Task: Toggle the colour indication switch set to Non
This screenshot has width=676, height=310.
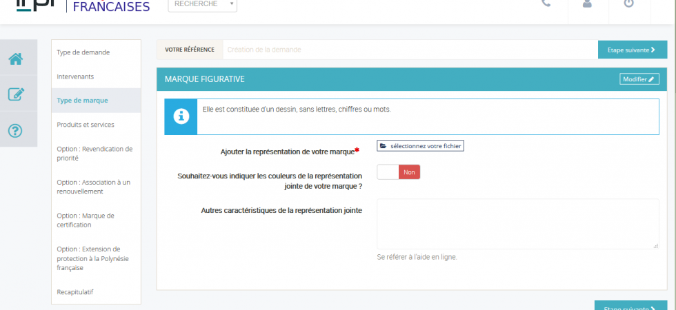Action: 398,172
